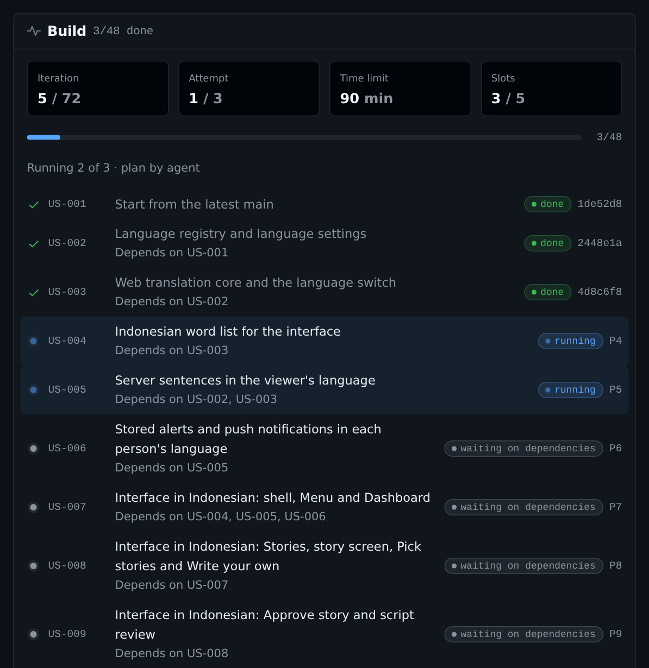Click the grey pending dot beside US-006
Screen dimensions: 649x668
click(34, 449)
